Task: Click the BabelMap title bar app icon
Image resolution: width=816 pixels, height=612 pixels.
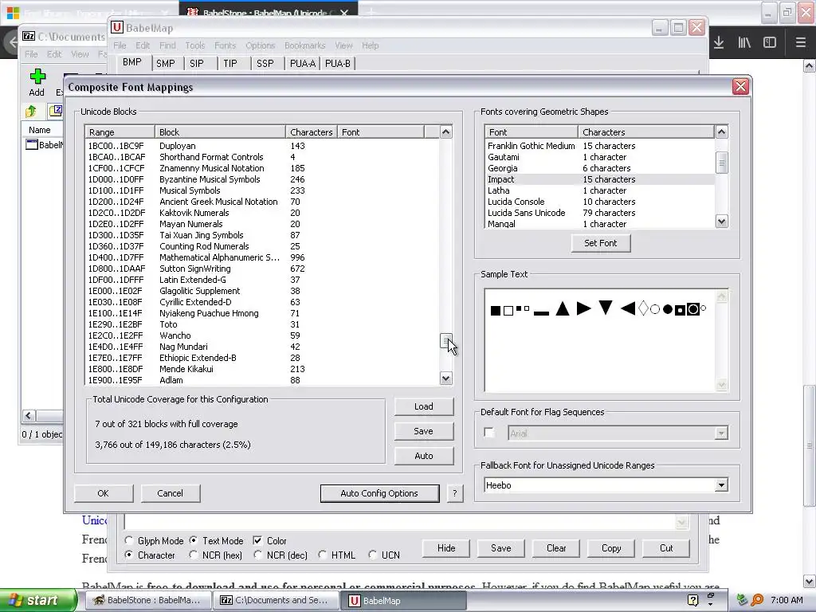Action: [117, 28]
